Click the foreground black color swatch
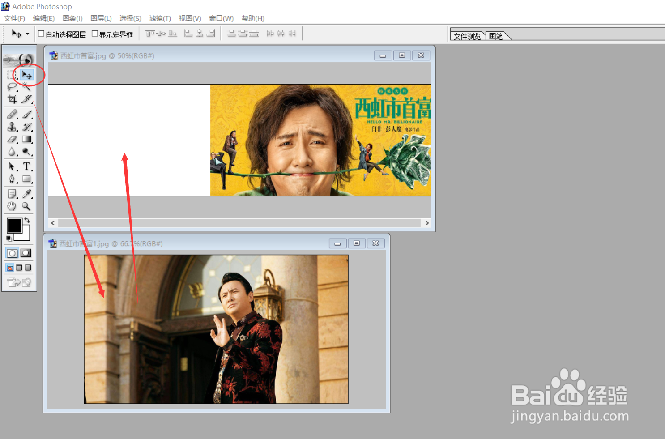Screen dimensions: 665x439 tap(14, 226)
